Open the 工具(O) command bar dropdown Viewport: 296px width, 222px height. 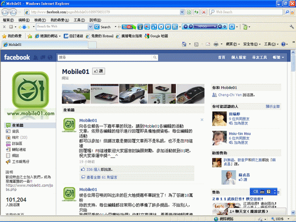(x=271, y=44)
